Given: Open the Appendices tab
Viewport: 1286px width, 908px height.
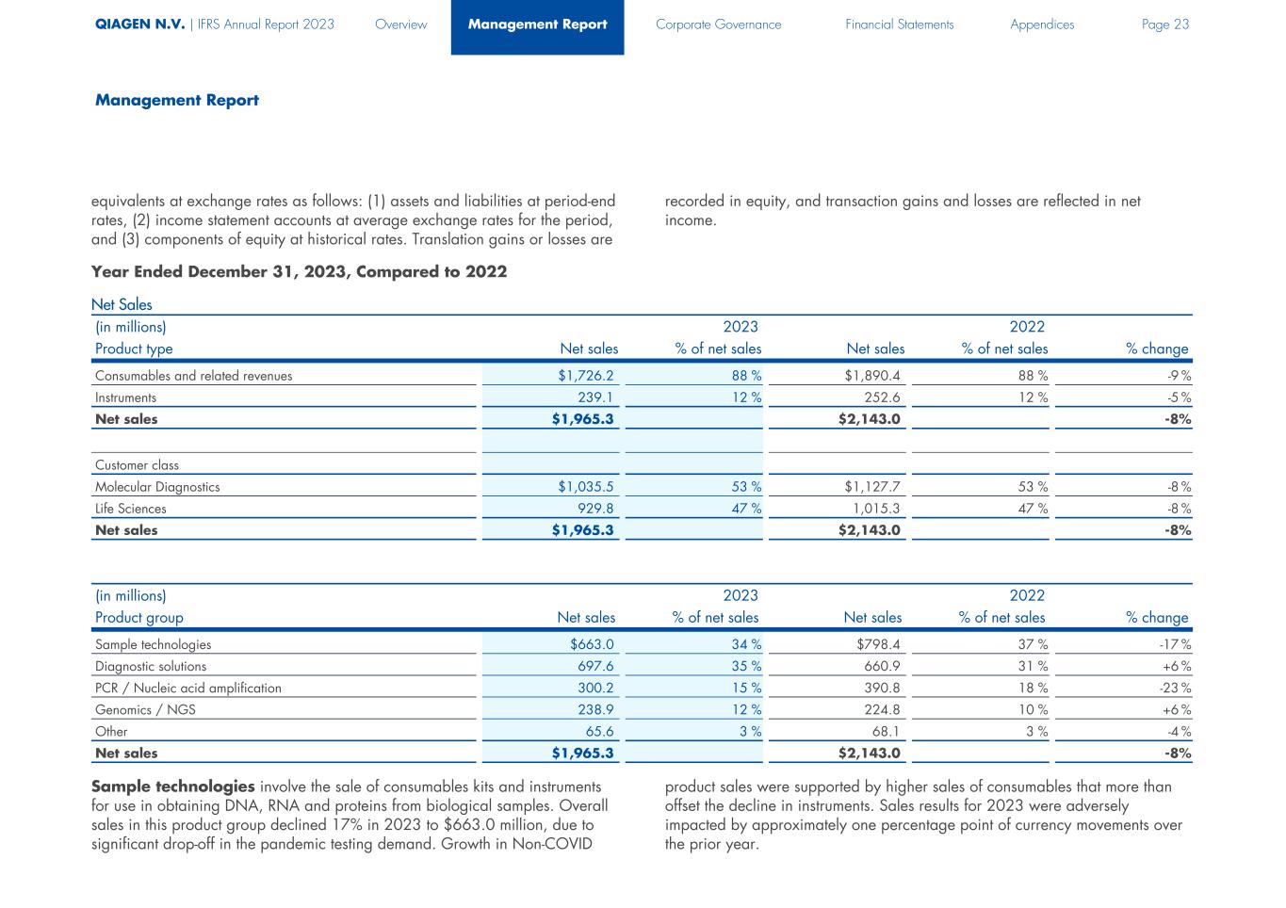Looking at the screenshot, I should point(1041,24).
